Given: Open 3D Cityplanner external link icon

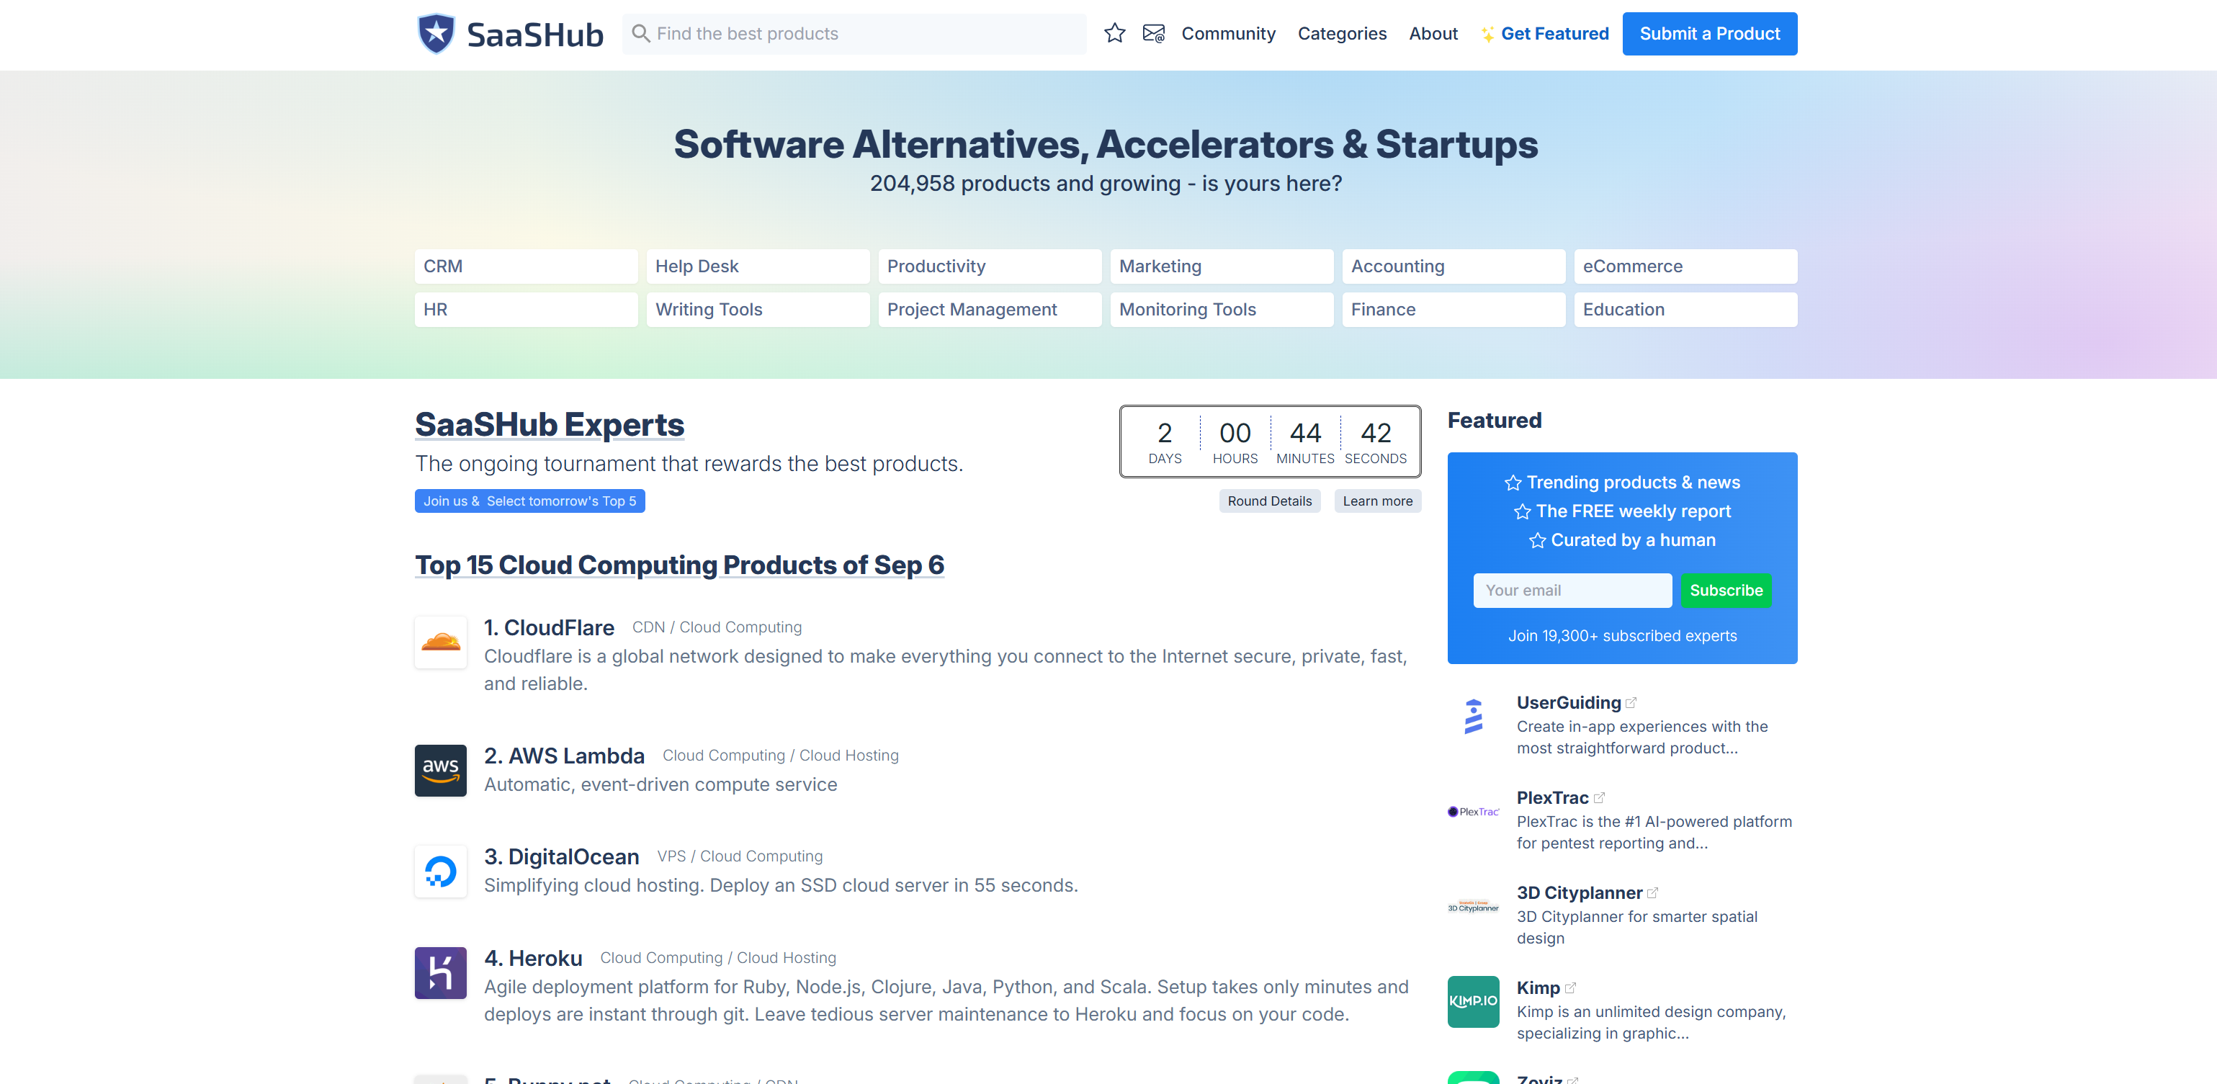Looking at the screenshot, I should click(x=1652, y=893).
